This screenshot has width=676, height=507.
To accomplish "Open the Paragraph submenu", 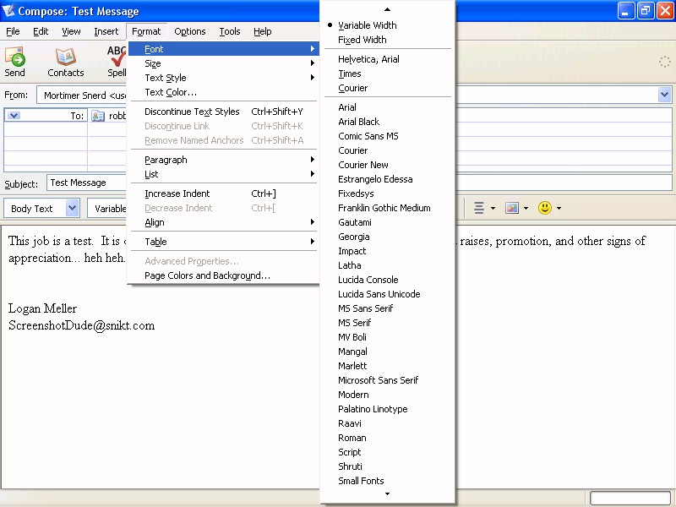I will pos(224,160).
